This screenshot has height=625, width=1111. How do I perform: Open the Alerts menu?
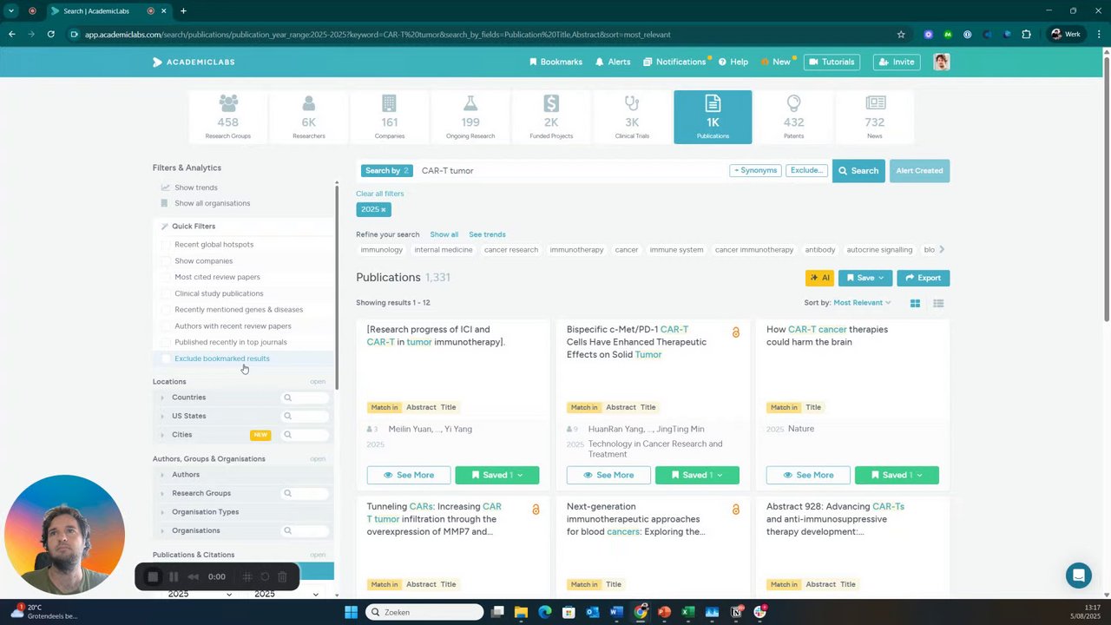pyautogui.click(x=613, y=62)
